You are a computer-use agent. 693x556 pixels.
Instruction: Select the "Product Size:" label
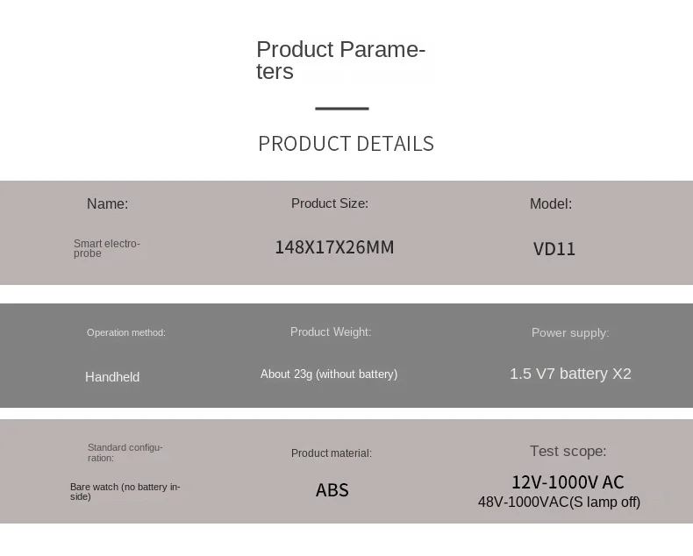(330, 203)
